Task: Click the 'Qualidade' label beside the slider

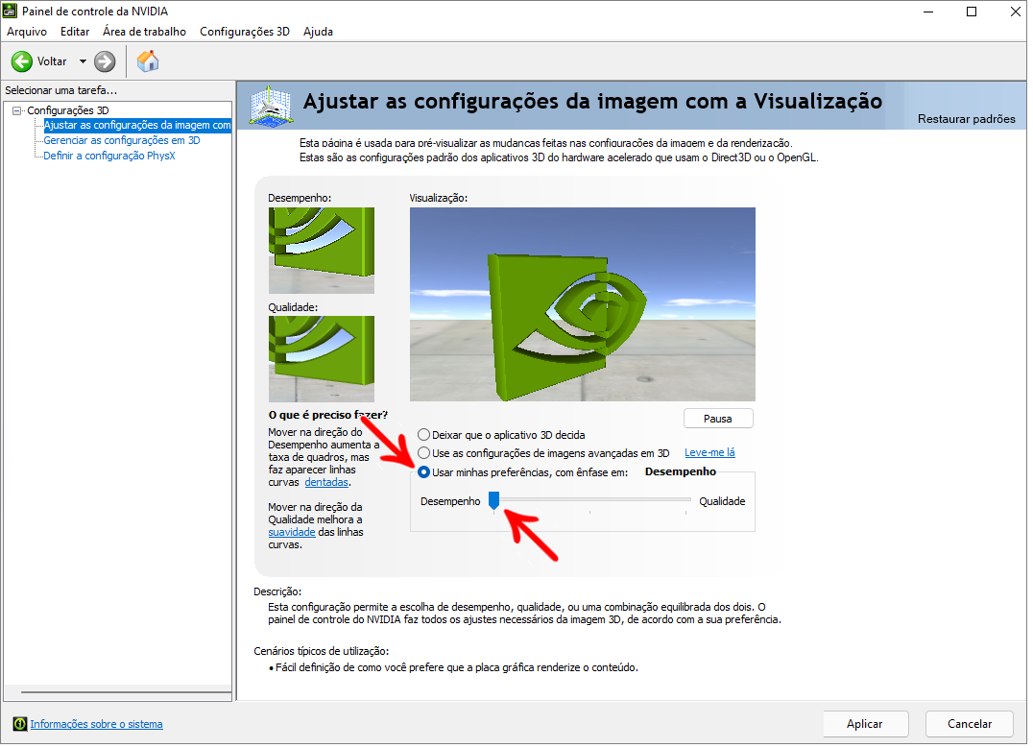Action: pyautogui.click(x=722, y=501)
